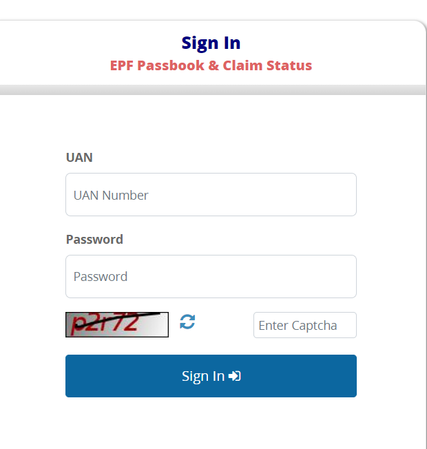Image resolution: width=427 pixels, height=449 pixels.
Task: Place cursor in UAN Number placeholder
Action: (111, 195)
